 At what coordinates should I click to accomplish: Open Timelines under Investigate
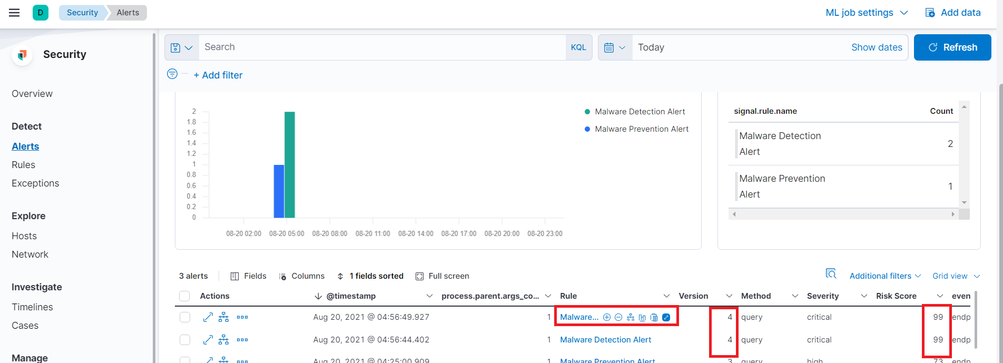32,307
